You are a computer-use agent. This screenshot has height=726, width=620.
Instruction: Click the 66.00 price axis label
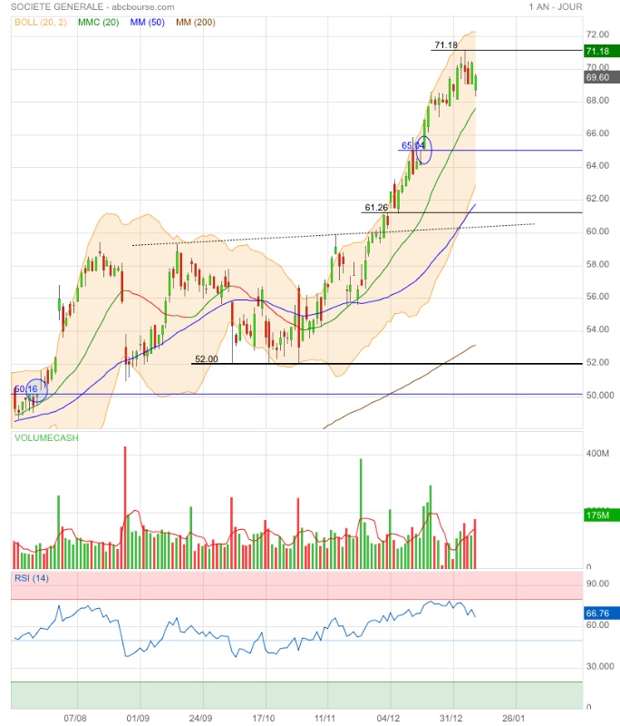pos(597,132)
